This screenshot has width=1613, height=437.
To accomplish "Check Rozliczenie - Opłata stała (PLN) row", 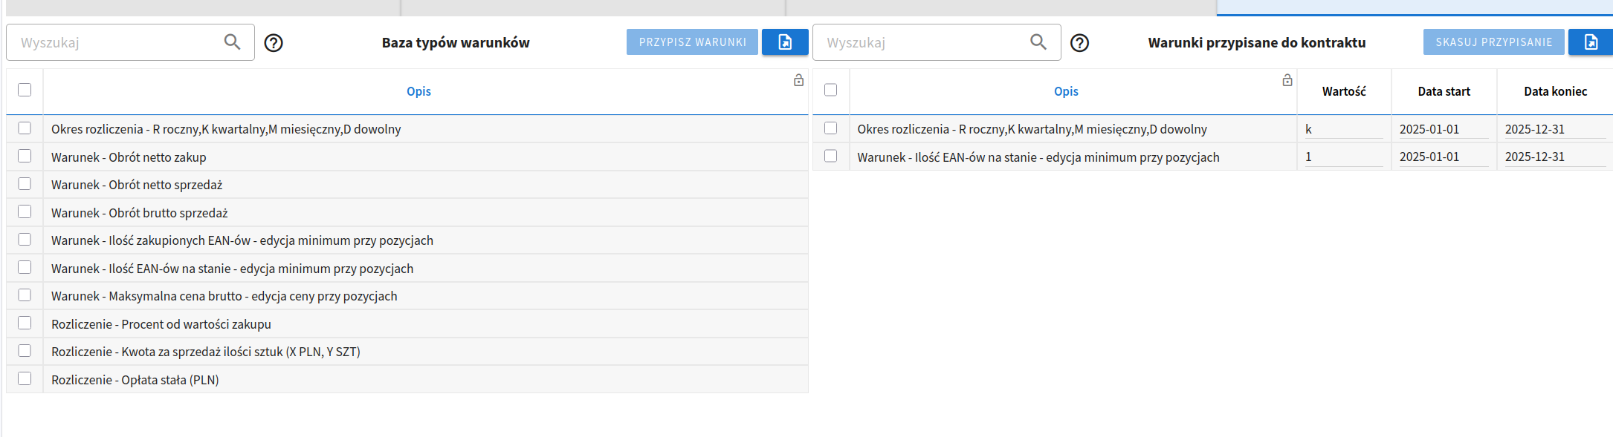I will 25,379.
